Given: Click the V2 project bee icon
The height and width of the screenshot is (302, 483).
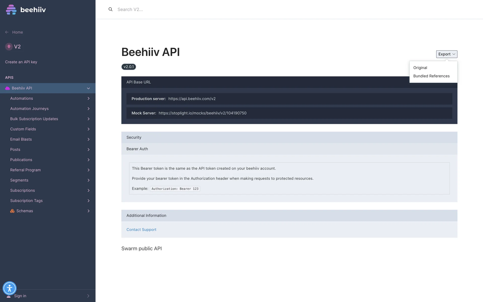Looking at the screenshot, I should coord(9,47).
